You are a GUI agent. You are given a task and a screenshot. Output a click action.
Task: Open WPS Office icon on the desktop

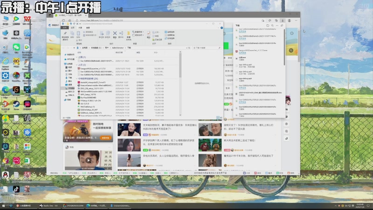[27, 19]
